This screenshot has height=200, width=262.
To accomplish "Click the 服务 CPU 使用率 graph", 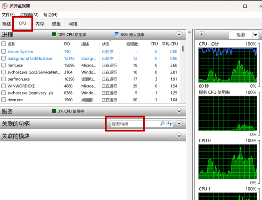I will 228,113.
